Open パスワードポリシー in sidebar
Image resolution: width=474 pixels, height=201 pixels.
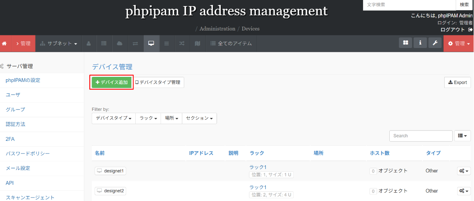[x=28, y=153]
